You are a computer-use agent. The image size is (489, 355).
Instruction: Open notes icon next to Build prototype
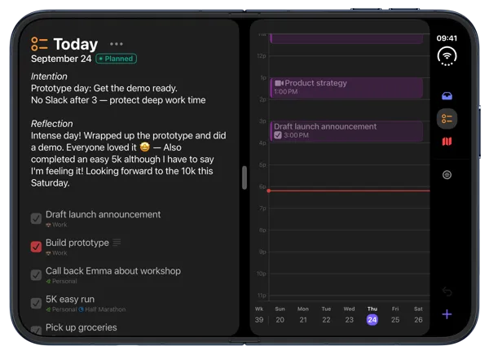pos(117,242)
